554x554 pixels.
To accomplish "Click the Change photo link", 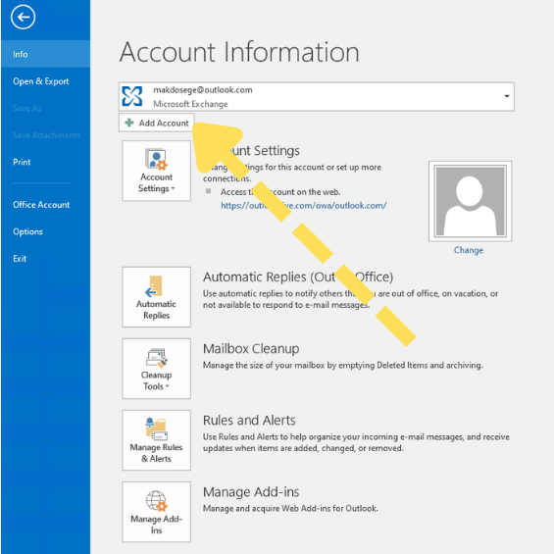I will [469, 250].
